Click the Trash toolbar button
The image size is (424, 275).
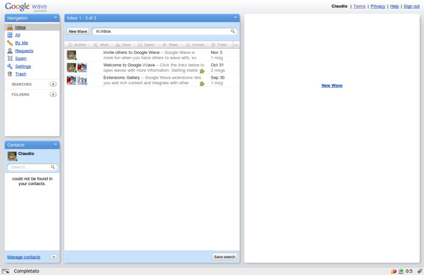(219, 45)
